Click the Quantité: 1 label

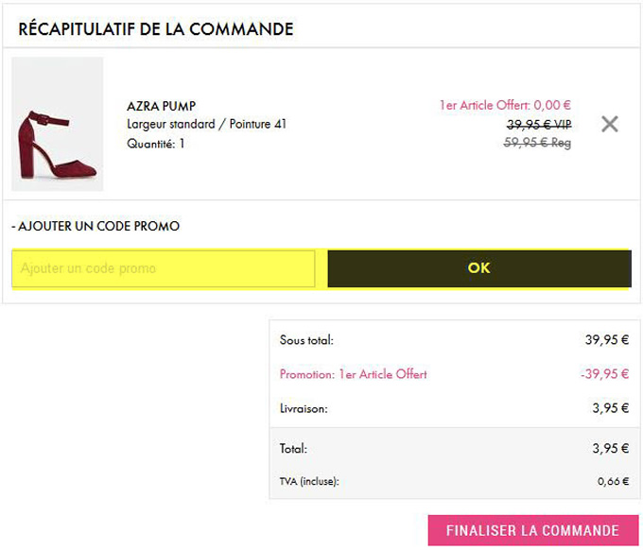155,144
